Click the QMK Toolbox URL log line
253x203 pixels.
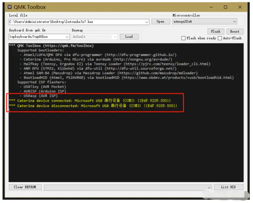(51, 46)
